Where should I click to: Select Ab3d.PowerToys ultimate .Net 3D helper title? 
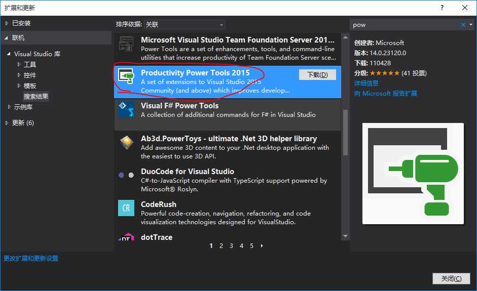pos(229,139)
